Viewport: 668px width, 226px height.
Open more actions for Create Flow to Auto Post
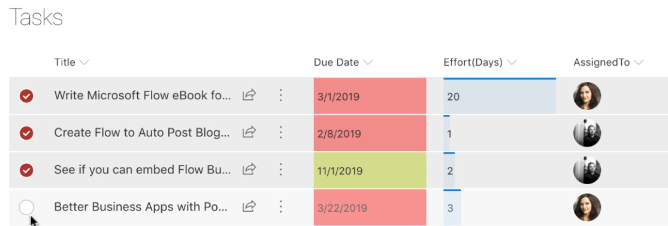[x=281, y=132]
